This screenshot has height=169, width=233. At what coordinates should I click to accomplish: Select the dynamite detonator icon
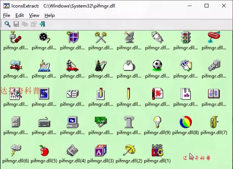point(16,37)
